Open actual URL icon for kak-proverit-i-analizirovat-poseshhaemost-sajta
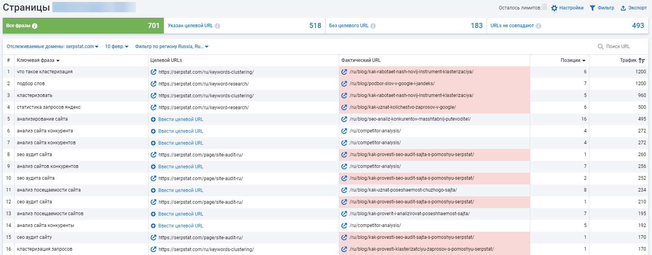652x255 pixels. coord(344,214)
